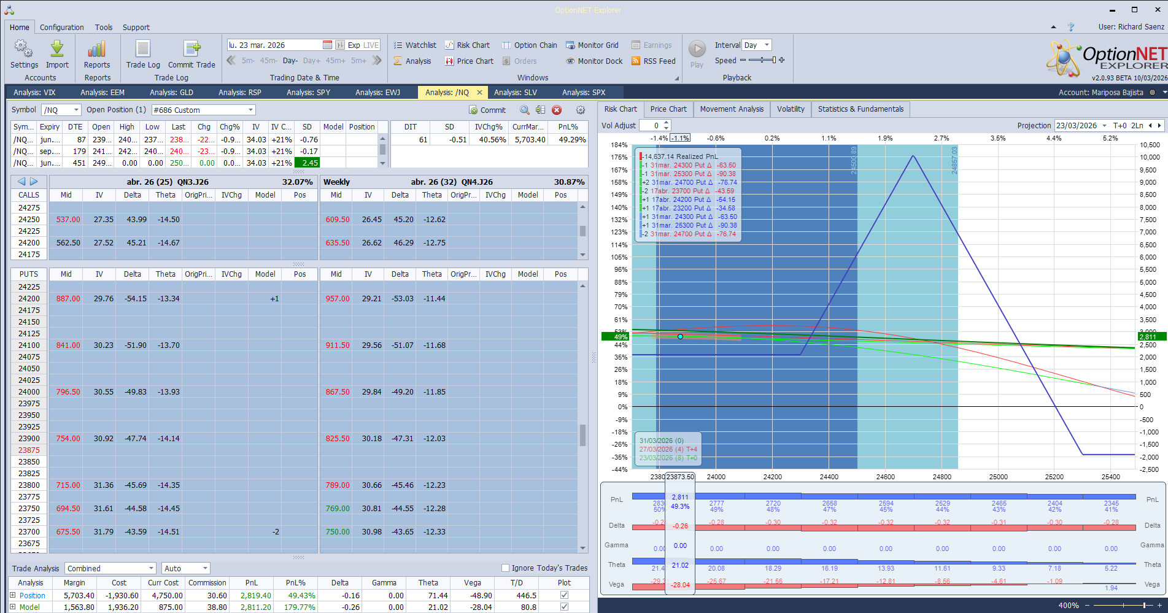Jump back with double left arrow
1168x613 pixels.
(x=231, y=60)
